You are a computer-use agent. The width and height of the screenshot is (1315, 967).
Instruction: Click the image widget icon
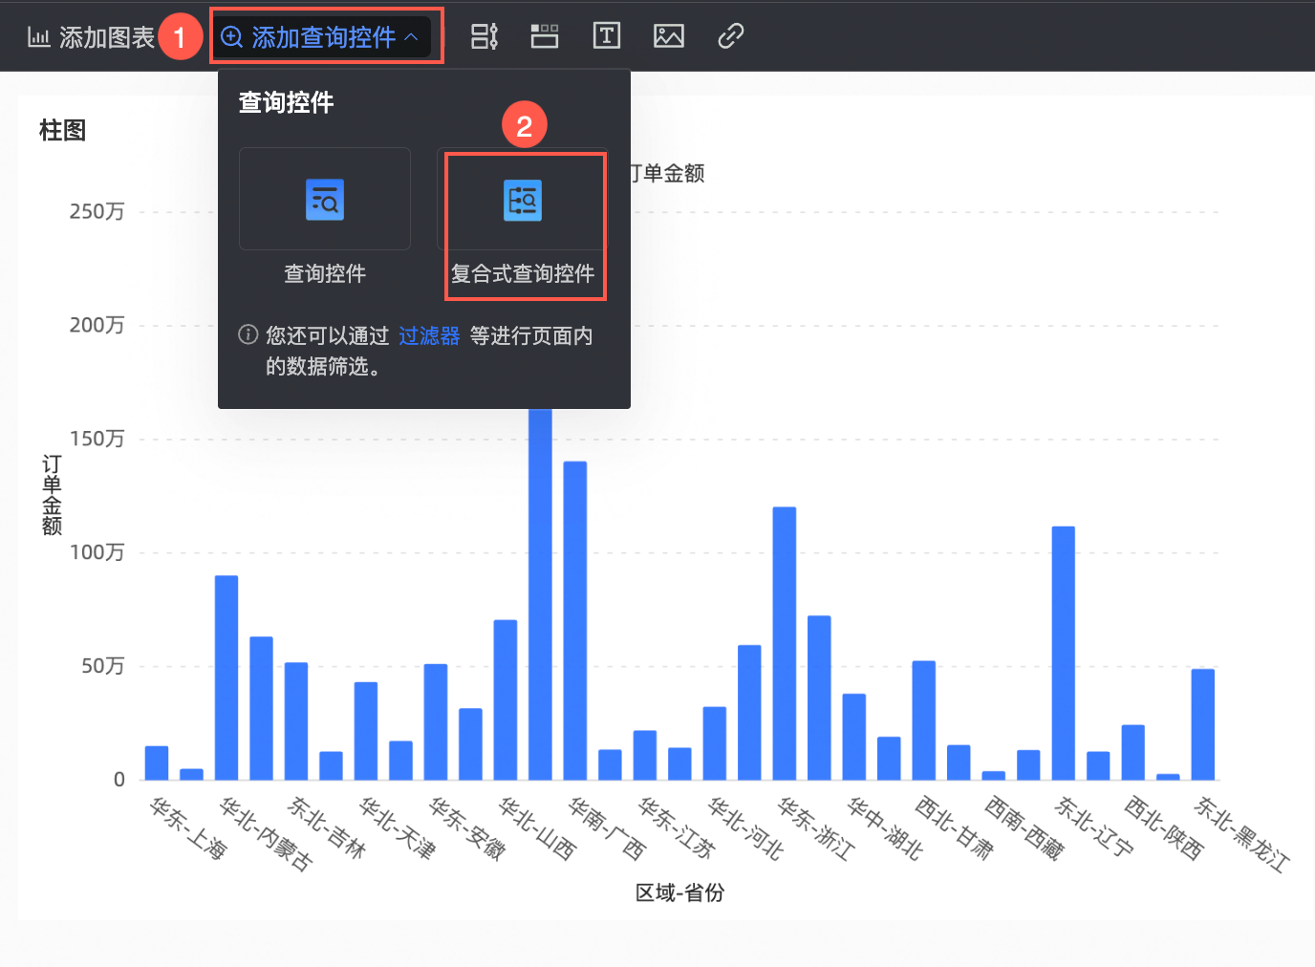[x=669, y=36]
